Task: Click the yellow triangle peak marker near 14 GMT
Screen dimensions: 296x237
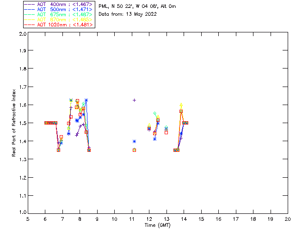Action: (181, 105)
